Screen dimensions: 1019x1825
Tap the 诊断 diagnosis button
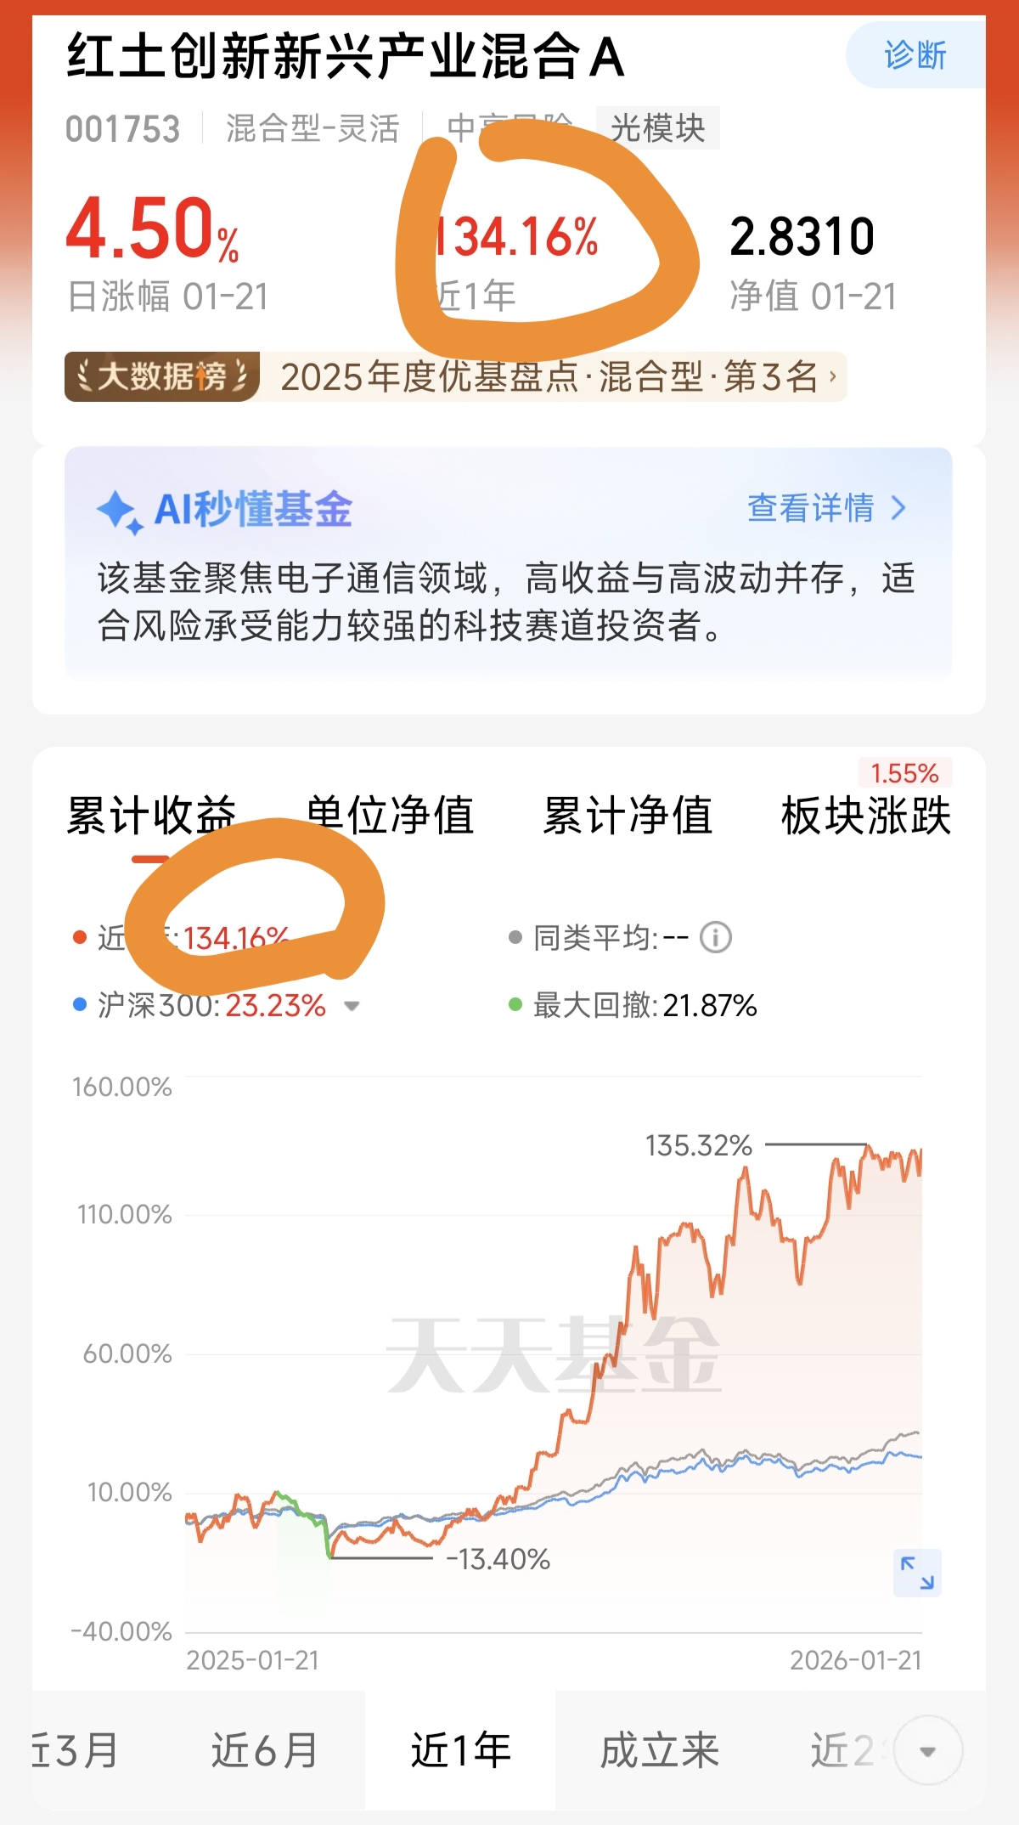(x=915, y=56)
